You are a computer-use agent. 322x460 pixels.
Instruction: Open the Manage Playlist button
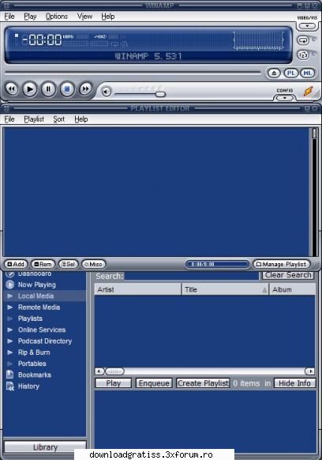coord(281,264)
